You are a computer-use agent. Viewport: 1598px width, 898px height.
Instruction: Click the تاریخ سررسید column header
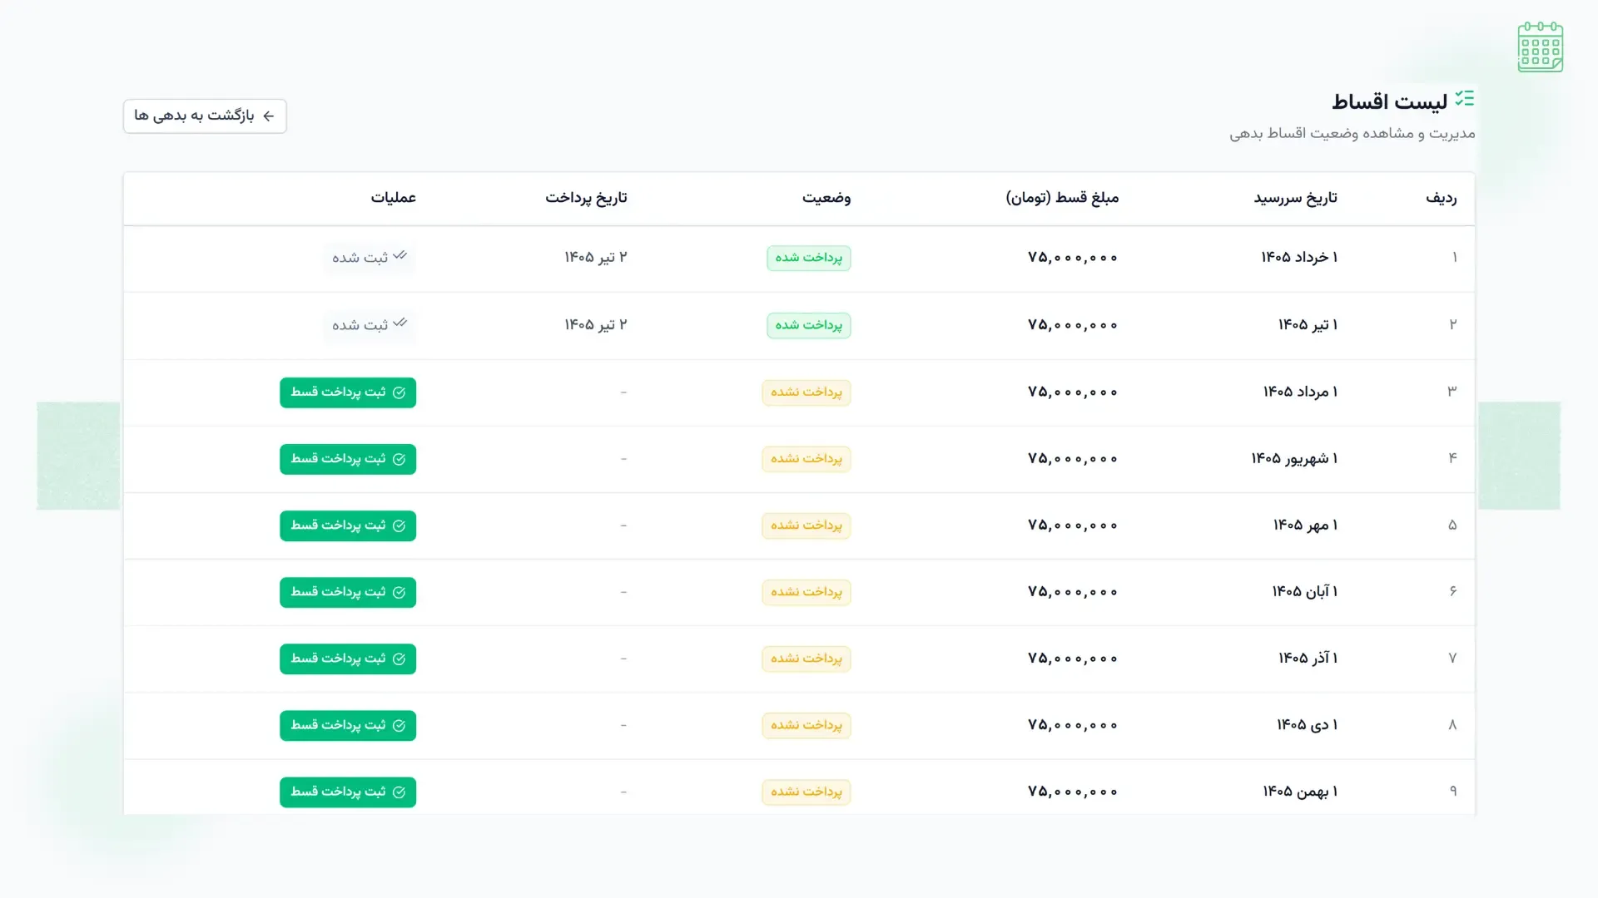click(x=1295, y=198)
